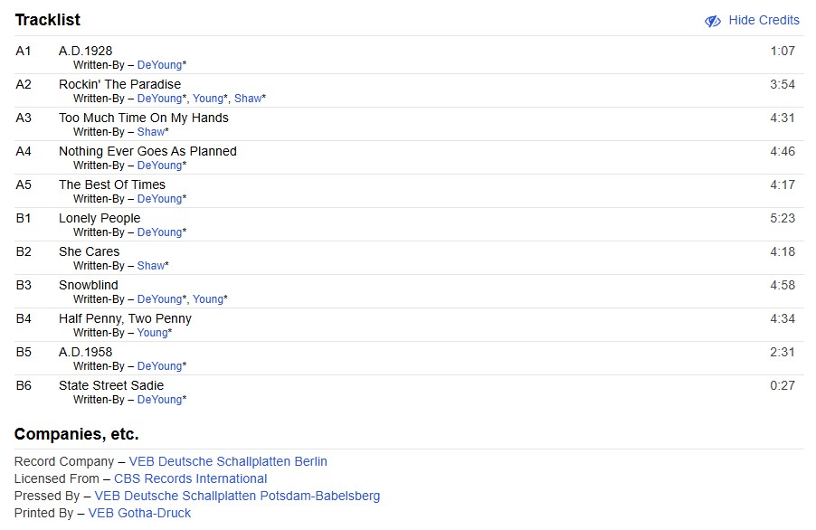Open DeYoung credit under The Best Of Times
The height and width of the screenshot is (530, 816).
(x=159, y=199)
